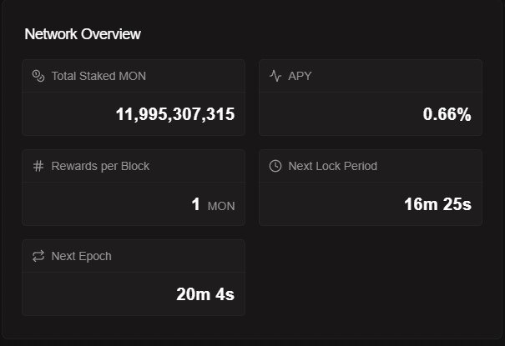Viewport: 505px width, 346px height.
Task: Select the Network Overview heading
Action: (83, 34)
